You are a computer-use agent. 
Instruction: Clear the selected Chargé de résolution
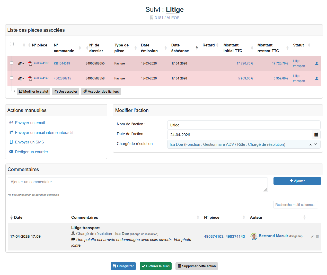tap(310, 144)
